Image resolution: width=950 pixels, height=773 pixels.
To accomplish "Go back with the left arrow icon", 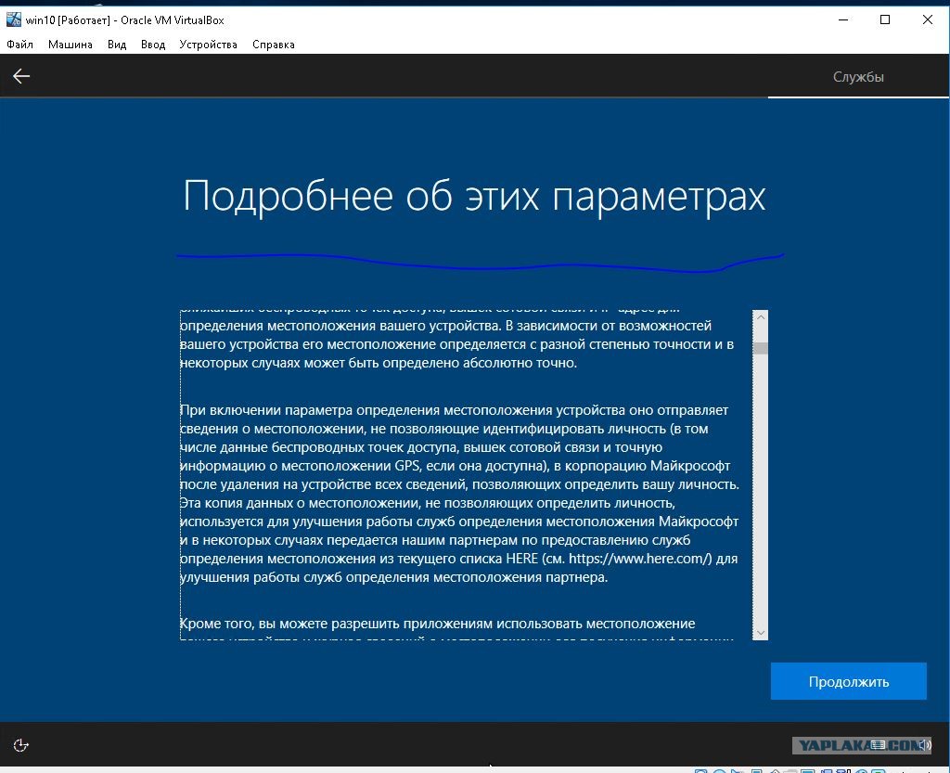I will (x=21, y=76).
